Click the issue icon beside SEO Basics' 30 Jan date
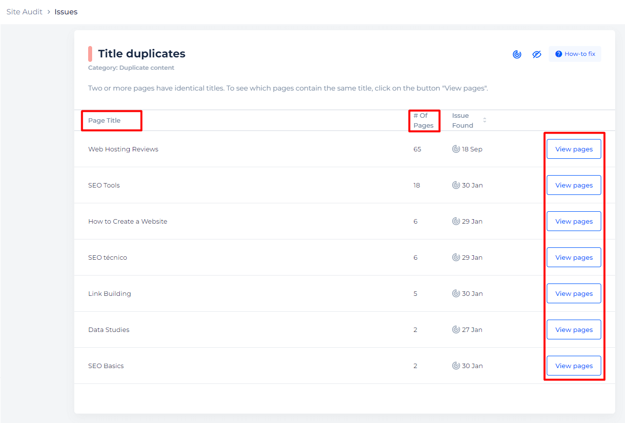The image size is (625, 423). [x=456, y=366]
